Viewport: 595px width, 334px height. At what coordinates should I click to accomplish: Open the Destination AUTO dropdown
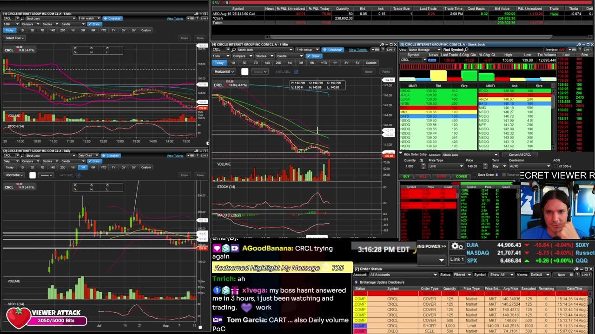(530, 166)
